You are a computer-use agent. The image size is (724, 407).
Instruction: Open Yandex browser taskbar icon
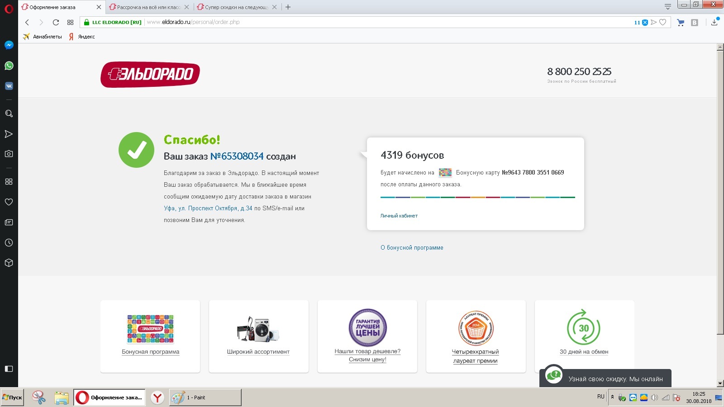point(157,398)
